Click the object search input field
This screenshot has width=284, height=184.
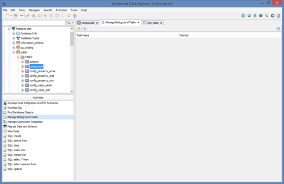pyautogui.click(x=33, y=23)
